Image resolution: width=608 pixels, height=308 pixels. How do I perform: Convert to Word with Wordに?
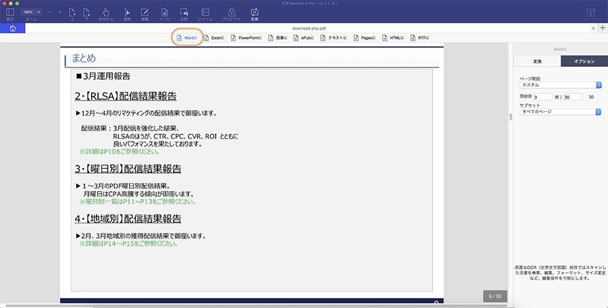(187, 38)
